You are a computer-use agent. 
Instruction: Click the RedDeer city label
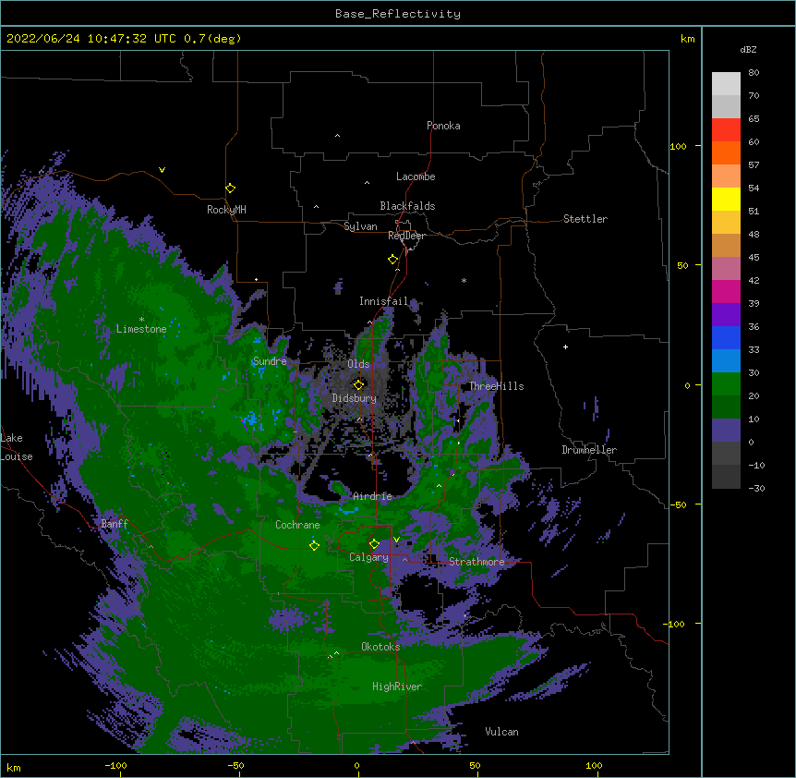(406, 236)
